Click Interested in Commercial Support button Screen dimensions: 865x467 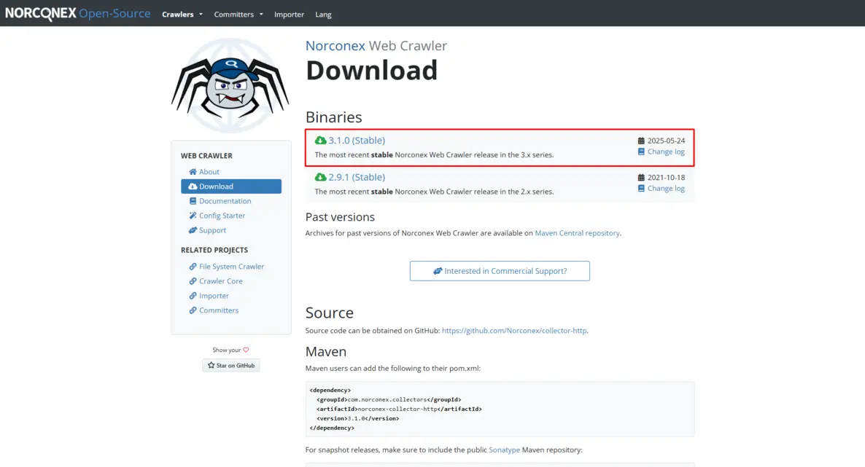(500, 271)
